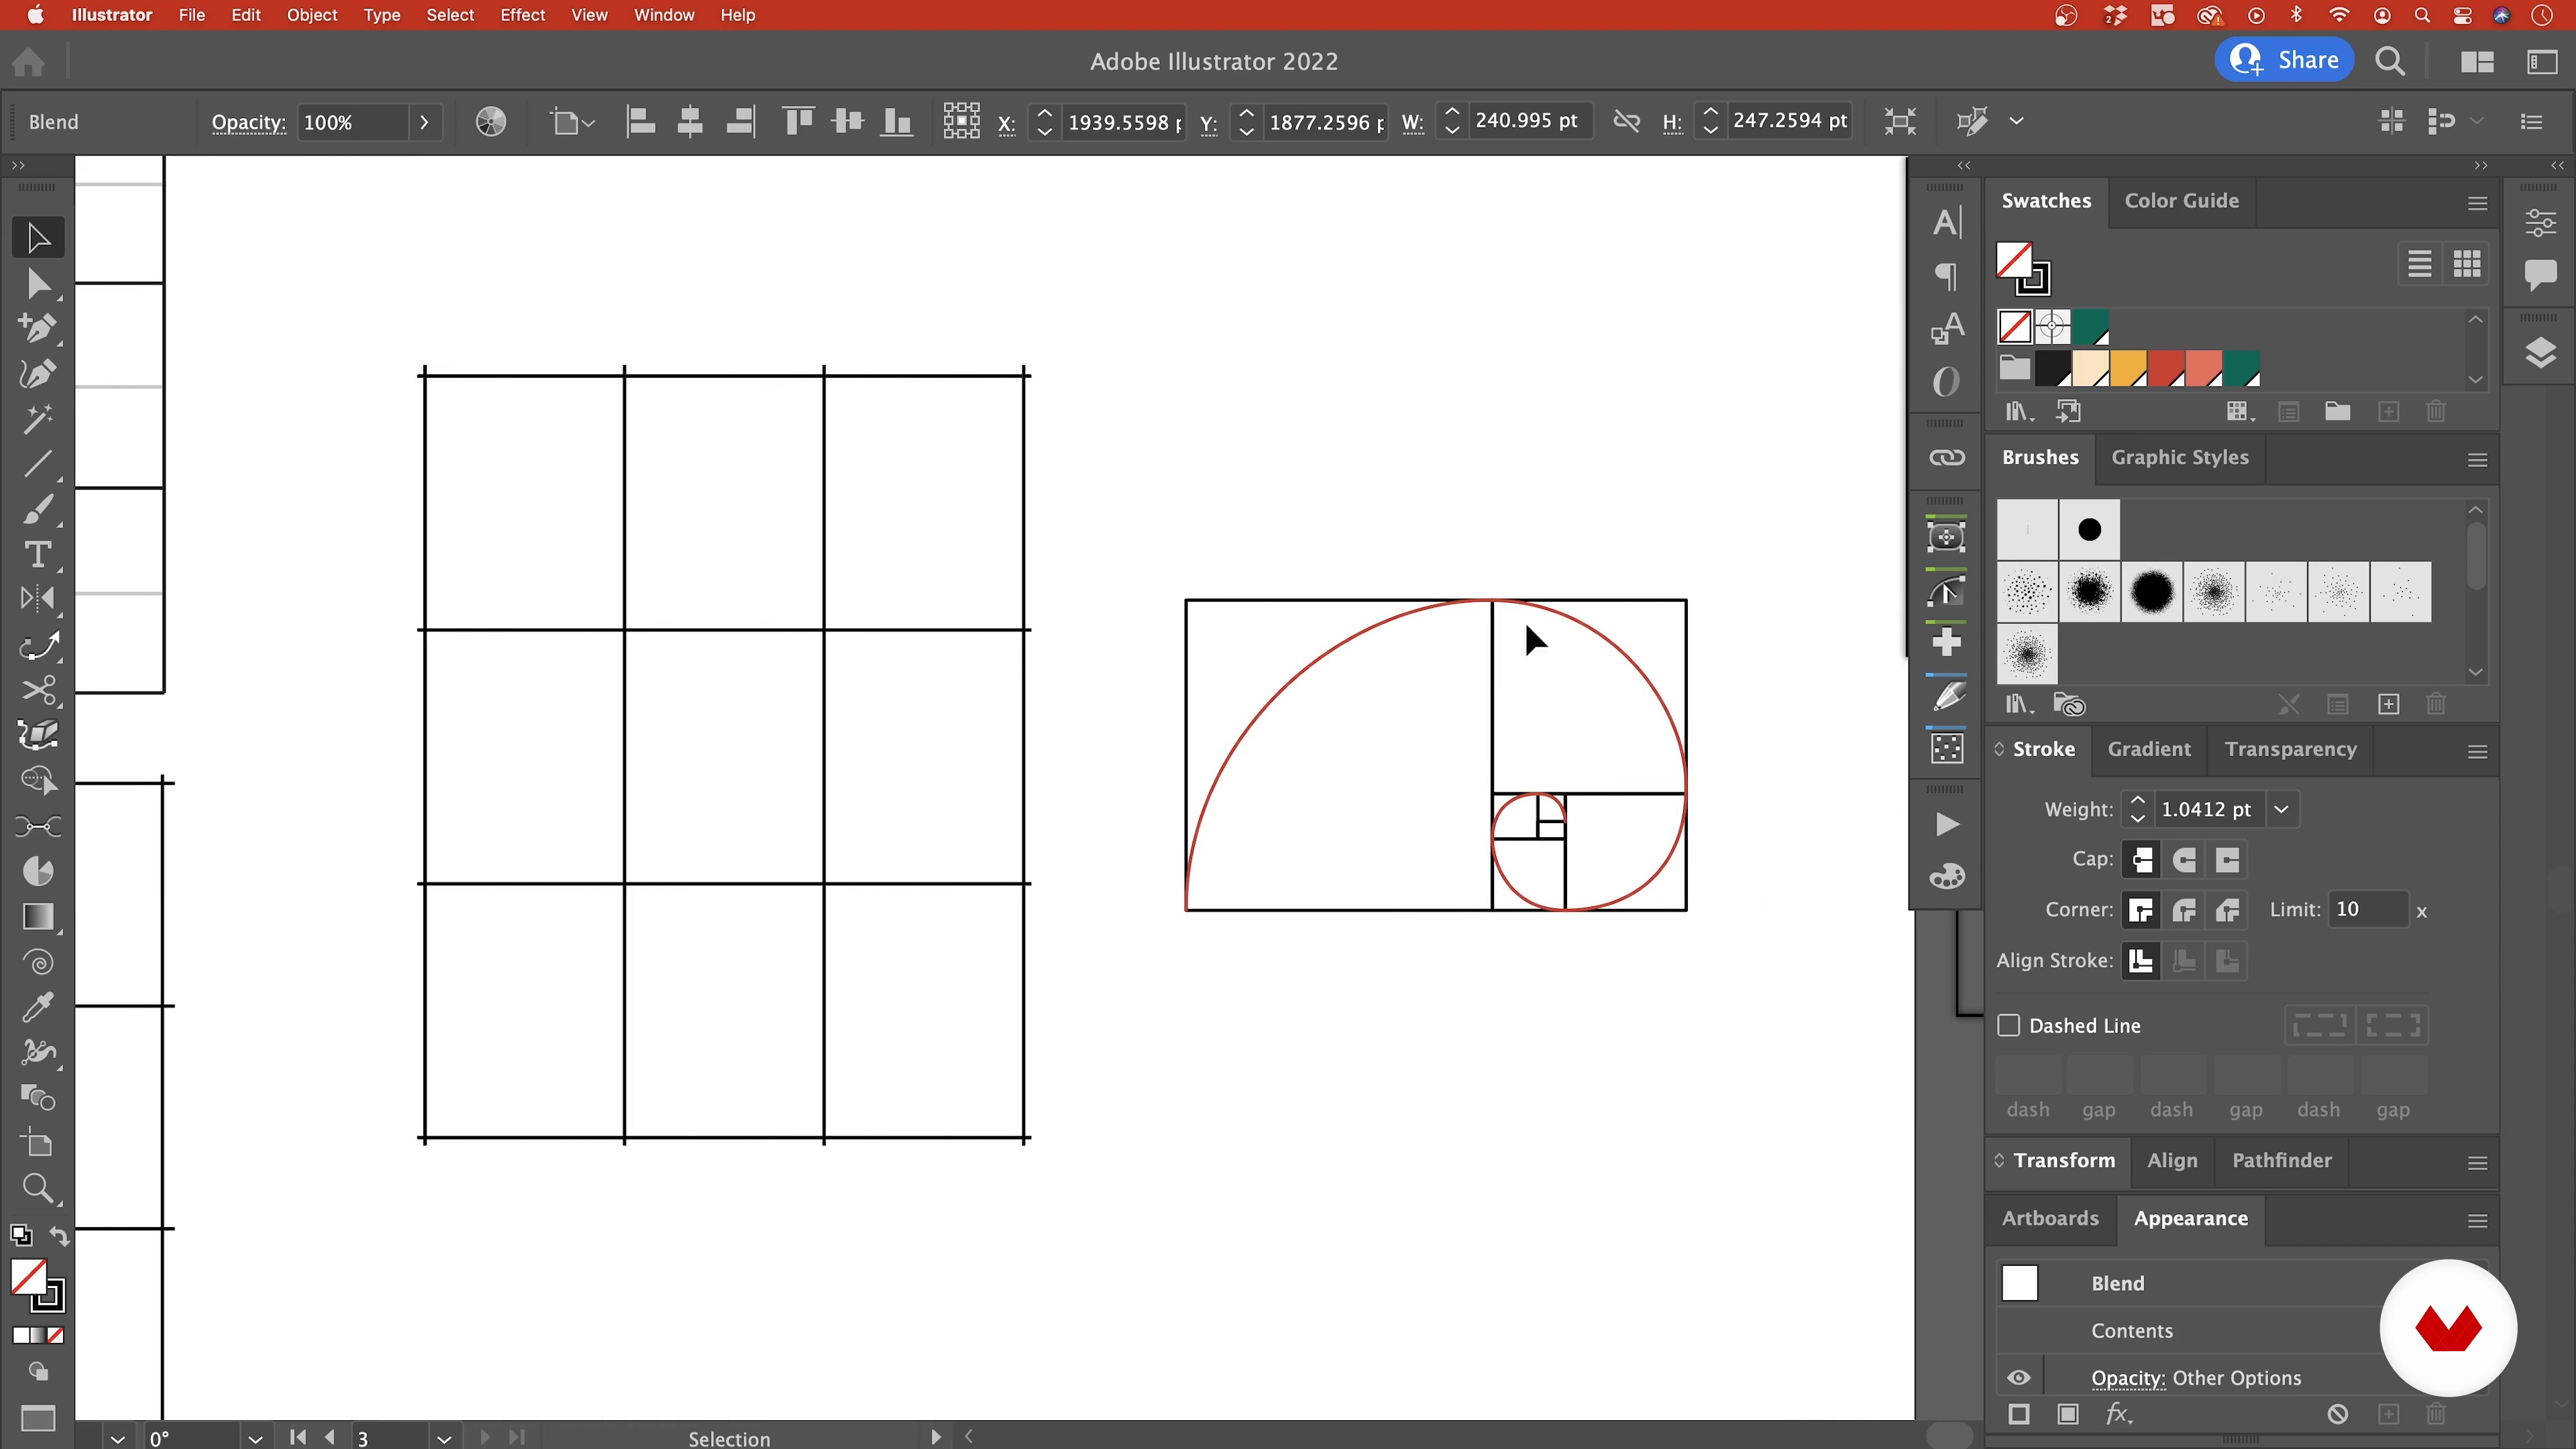Click Opacity: Other Options link
This screenshot has width=2576, height=1449.
pos(2196,1378)
